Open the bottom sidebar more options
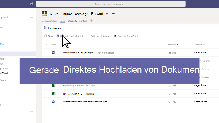The image size is (219, 123). (x=31, y=112)
